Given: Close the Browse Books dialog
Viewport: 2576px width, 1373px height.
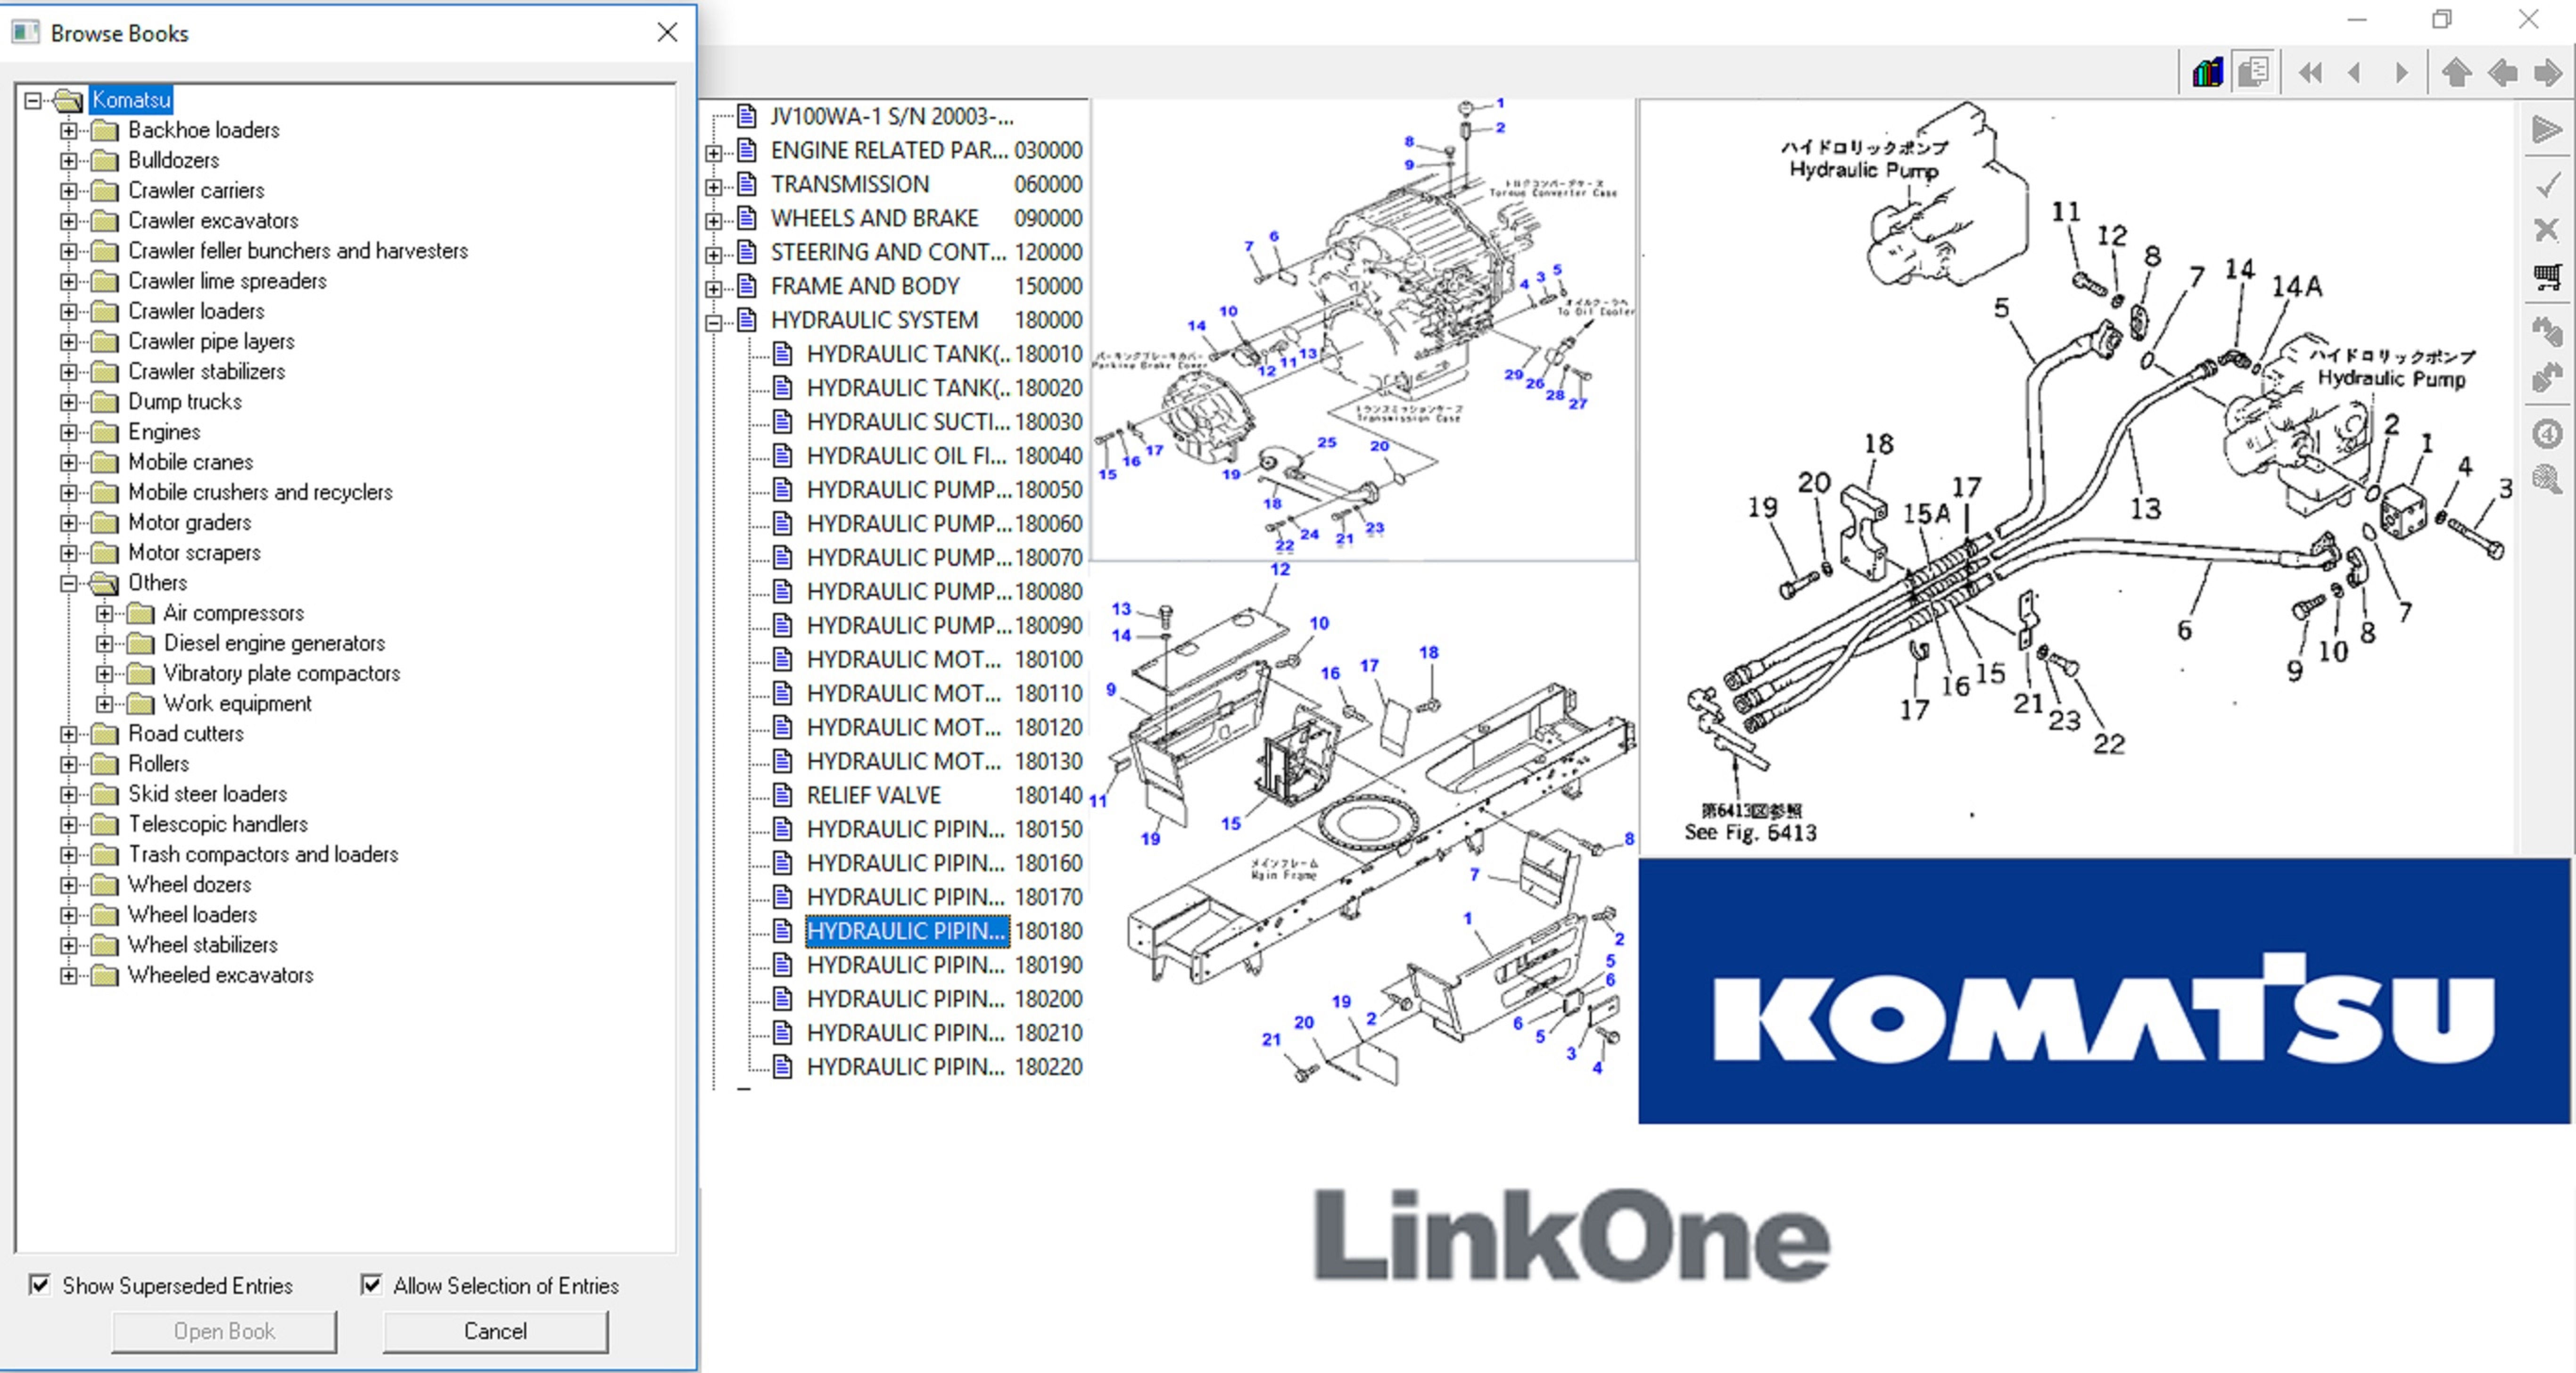Looking at the screenshot, I should click(x=667, y=32).
